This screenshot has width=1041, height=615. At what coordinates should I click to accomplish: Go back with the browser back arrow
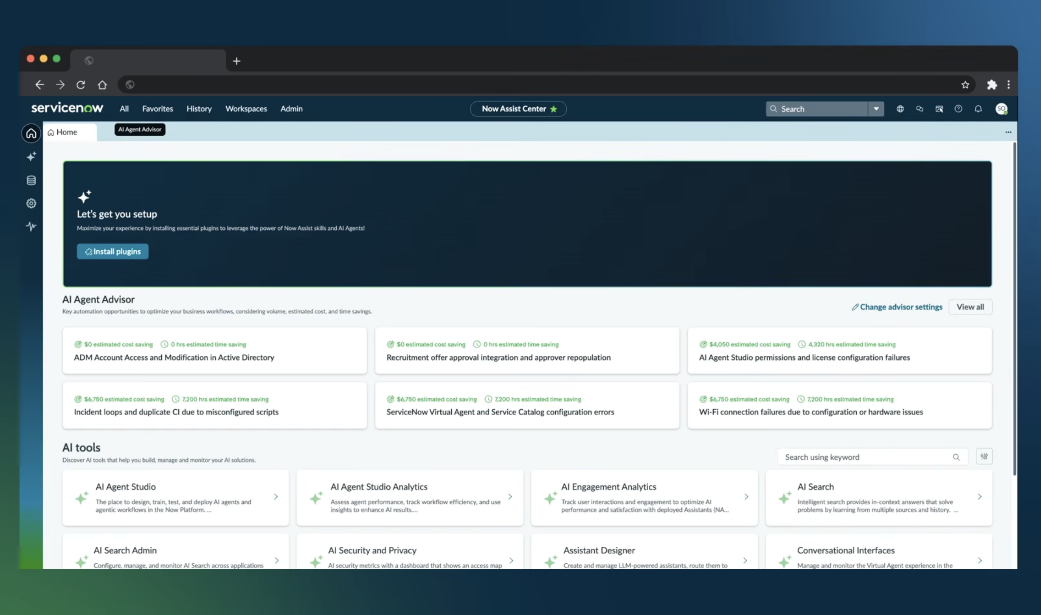(x=39, y=85)
